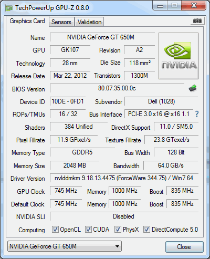
Task: Click the Driver Version field
Action: tap(124, 178)
